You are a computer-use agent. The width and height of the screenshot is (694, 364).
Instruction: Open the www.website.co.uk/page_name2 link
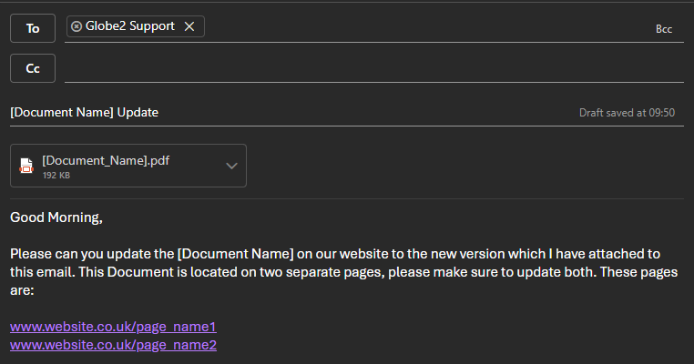113,344
